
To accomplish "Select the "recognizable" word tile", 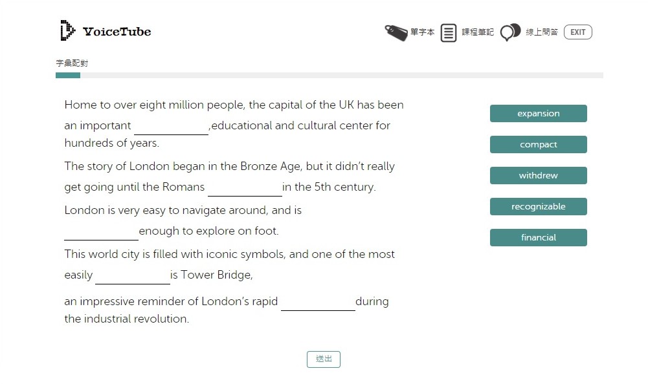I will click(x=538, y=207).
